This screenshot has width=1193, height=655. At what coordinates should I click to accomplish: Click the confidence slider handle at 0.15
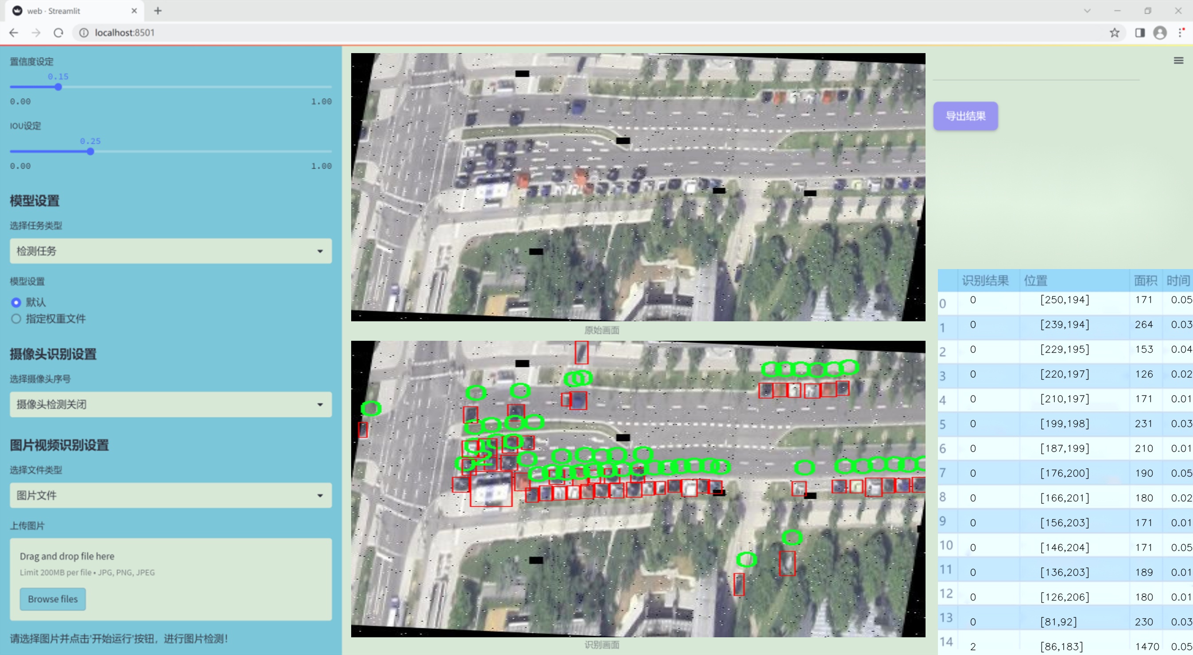[58, 87]
